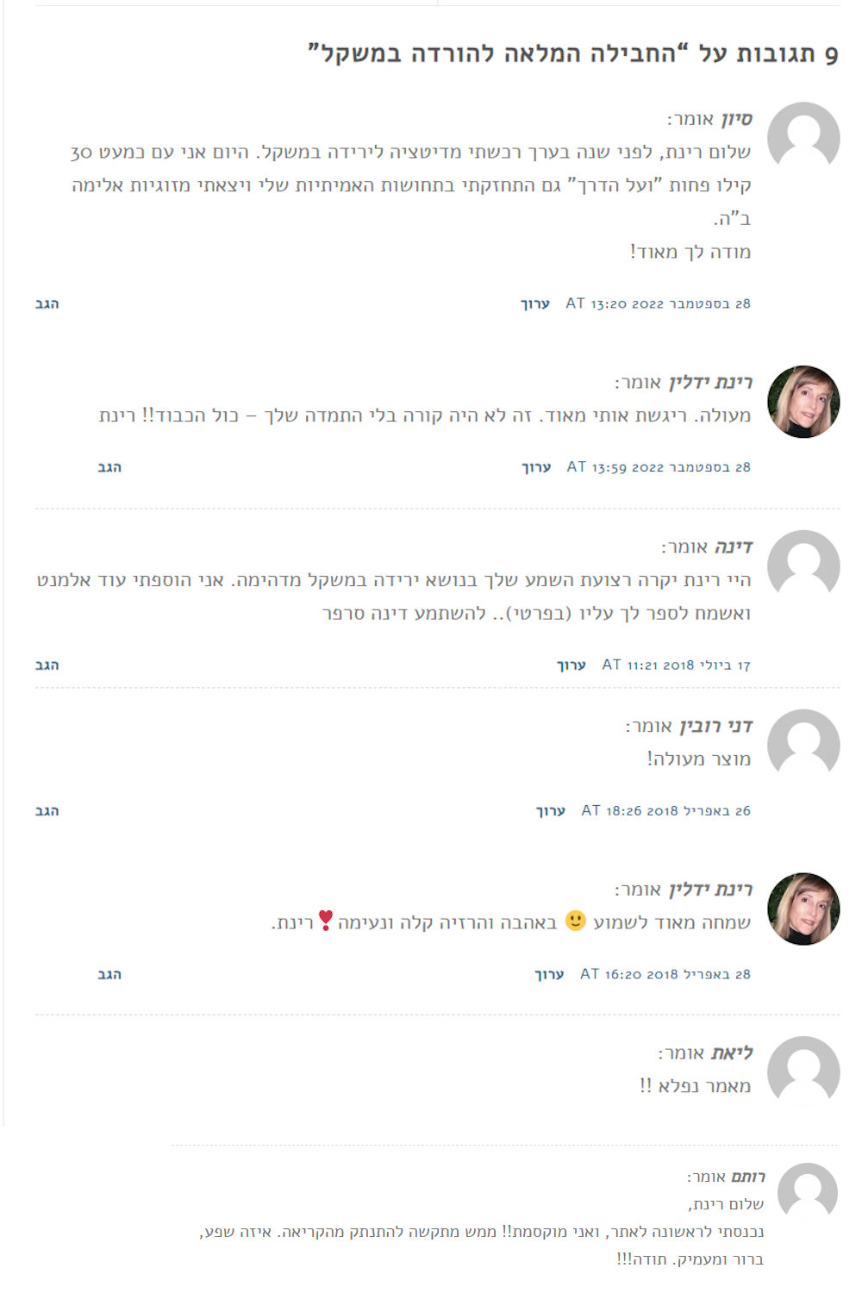Click Rinat Yadlin's photo on 2022 reply
862x1293 pixels.
(x=803, y=402)
